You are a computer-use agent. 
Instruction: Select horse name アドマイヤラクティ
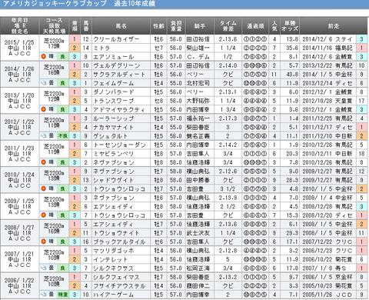pos(119,109)
